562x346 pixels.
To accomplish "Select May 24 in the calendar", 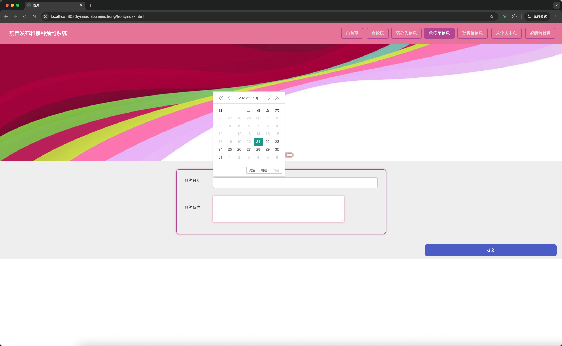I will (x=220, y=149).
